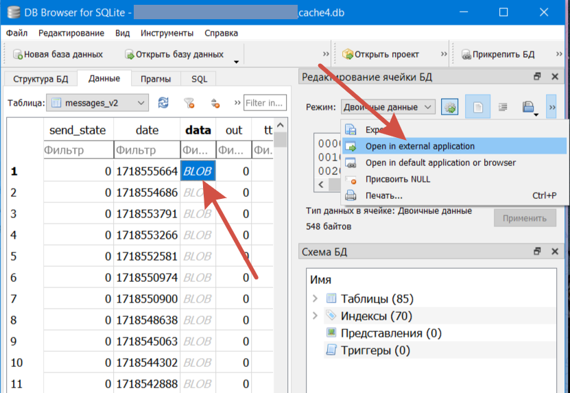Select Триггеры (0) in schema tree
This screenshot has width=570, height=393.
click(375, 350)
